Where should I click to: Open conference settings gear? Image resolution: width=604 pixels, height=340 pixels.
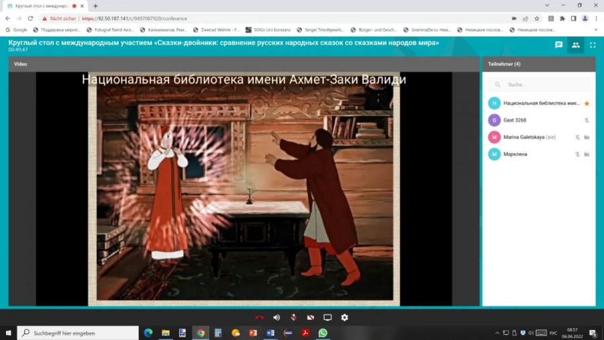click(344, 317)
